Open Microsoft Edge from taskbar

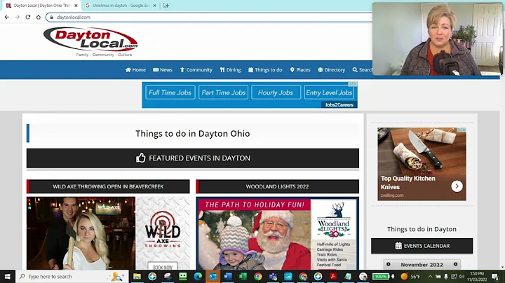click(x=198, y=277)
